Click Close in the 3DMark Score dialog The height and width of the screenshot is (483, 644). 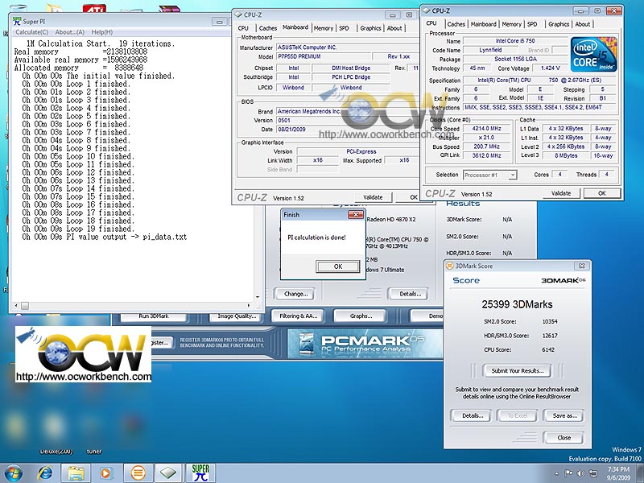(x=564, y=438)
